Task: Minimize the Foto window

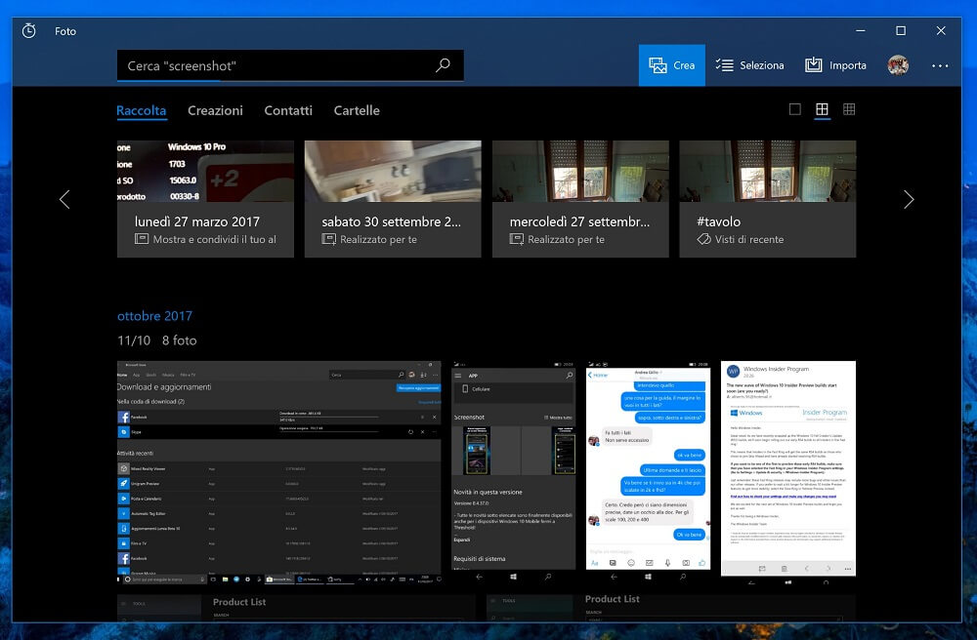Action: pyautogui.click(x=861, y=30)
